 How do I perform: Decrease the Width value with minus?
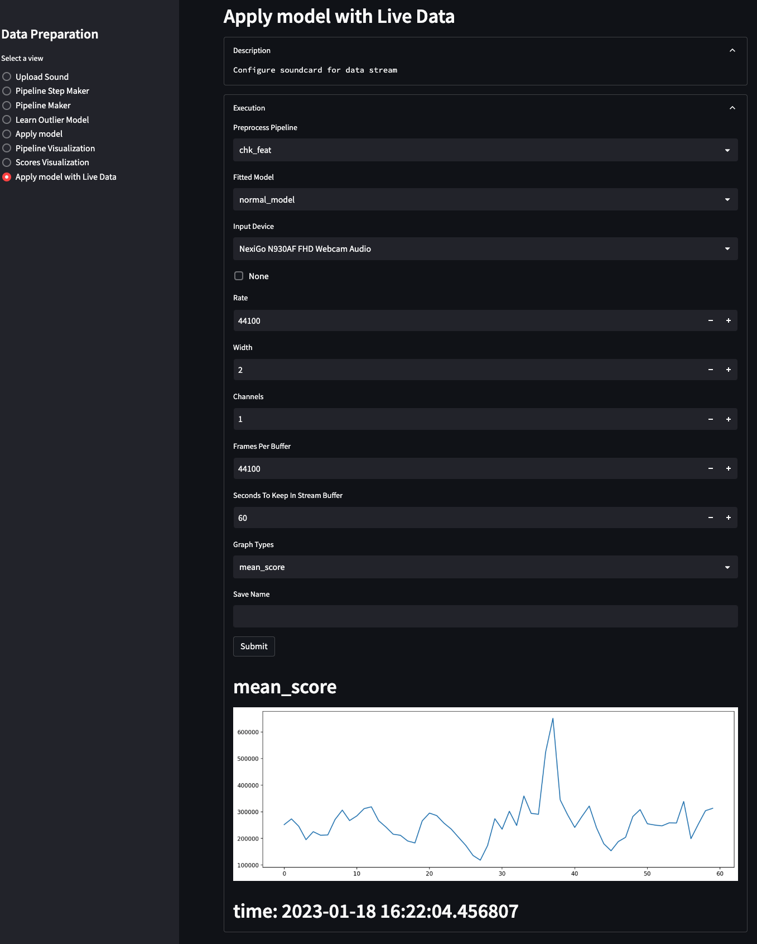[711, 370]
